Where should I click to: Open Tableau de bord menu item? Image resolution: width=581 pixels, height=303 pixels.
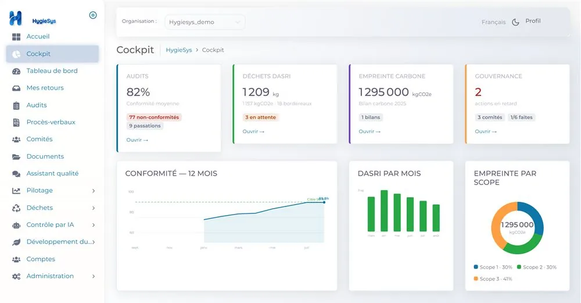pyautogui.click(x=53, y=71)
